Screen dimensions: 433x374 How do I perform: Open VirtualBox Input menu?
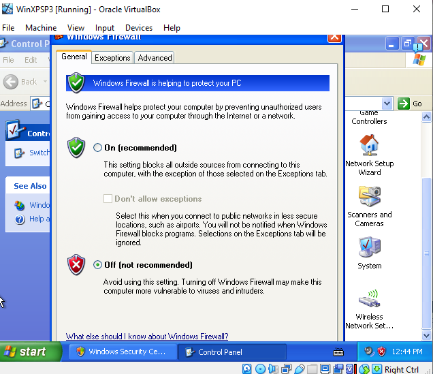(105, 28)
